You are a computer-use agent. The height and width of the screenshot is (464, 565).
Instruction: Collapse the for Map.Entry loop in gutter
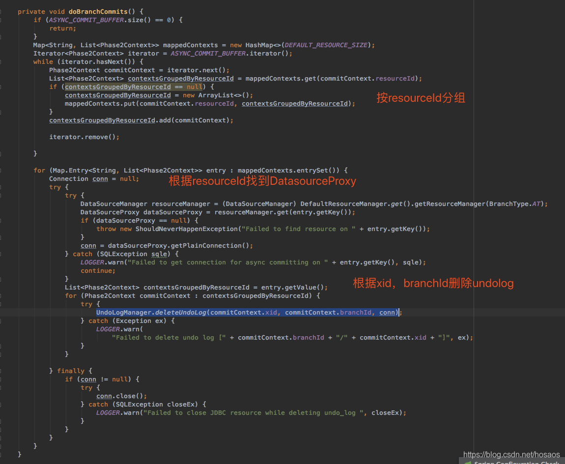click(x=1, y=170)
